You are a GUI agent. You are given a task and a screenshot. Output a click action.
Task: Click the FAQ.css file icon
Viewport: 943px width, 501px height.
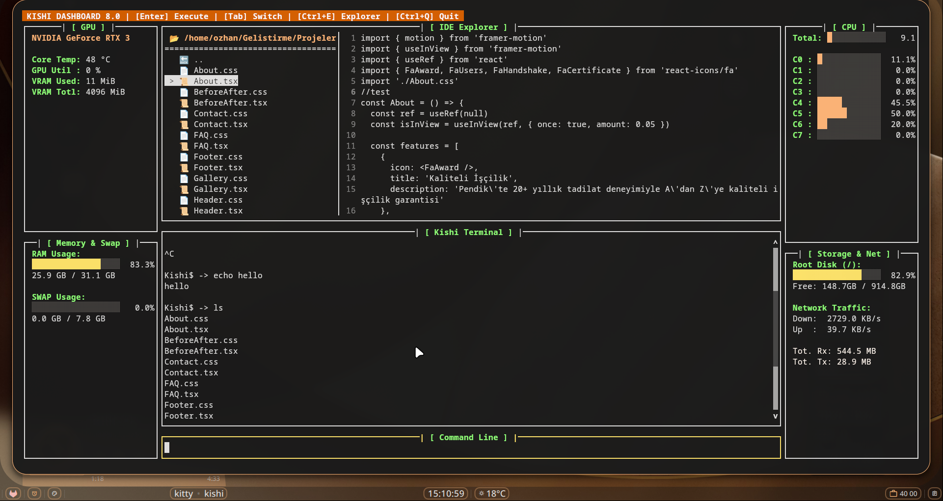[184, 135]
